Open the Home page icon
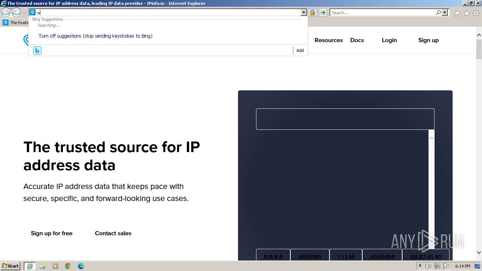The width and height of the screenshot is (482, 271). click(457, 13)
